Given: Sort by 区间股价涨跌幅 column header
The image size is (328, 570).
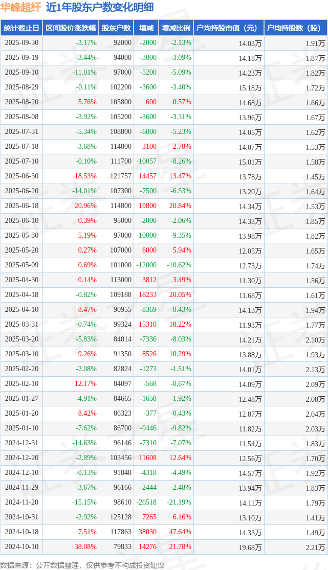Looking at the screenshot, I should [70, 28].
